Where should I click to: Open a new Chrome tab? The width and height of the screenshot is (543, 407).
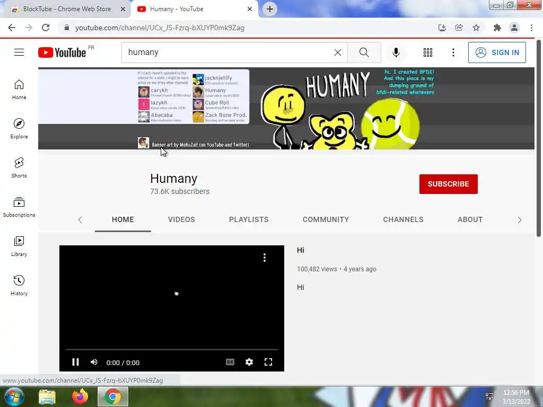(x=270, y=9)
